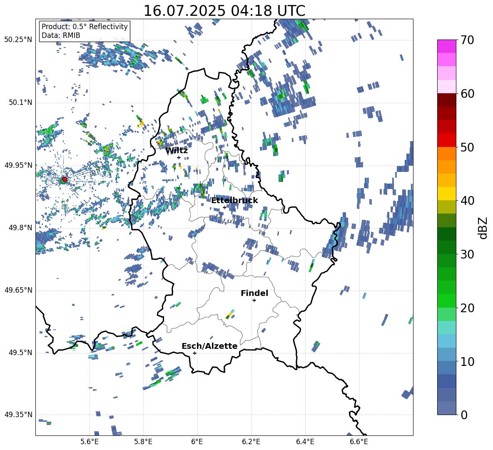Click the Wiltz city label
493x450 pixels.
[177, 151]
